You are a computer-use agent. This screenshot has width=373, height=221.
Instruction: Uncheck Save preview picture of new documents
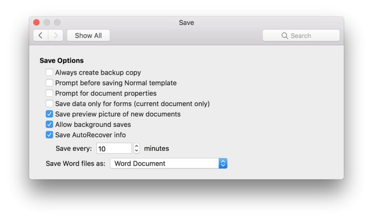[50, 114]
